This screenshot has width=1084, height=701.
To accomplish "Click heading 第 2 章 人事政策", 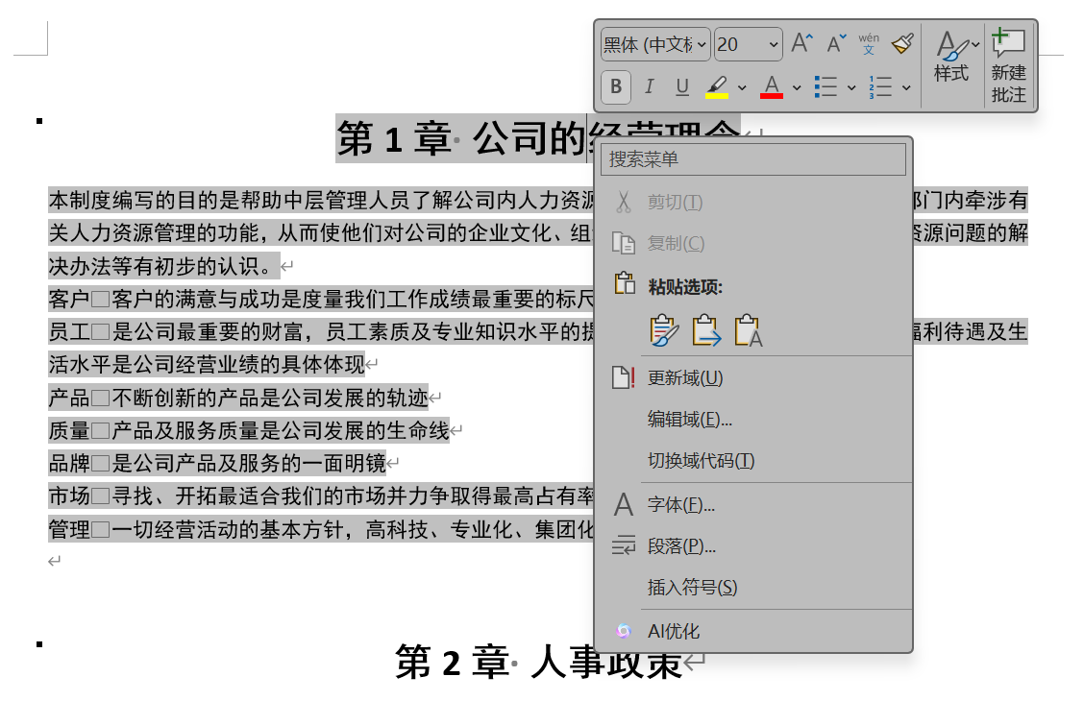I will (x=538, y=662).
